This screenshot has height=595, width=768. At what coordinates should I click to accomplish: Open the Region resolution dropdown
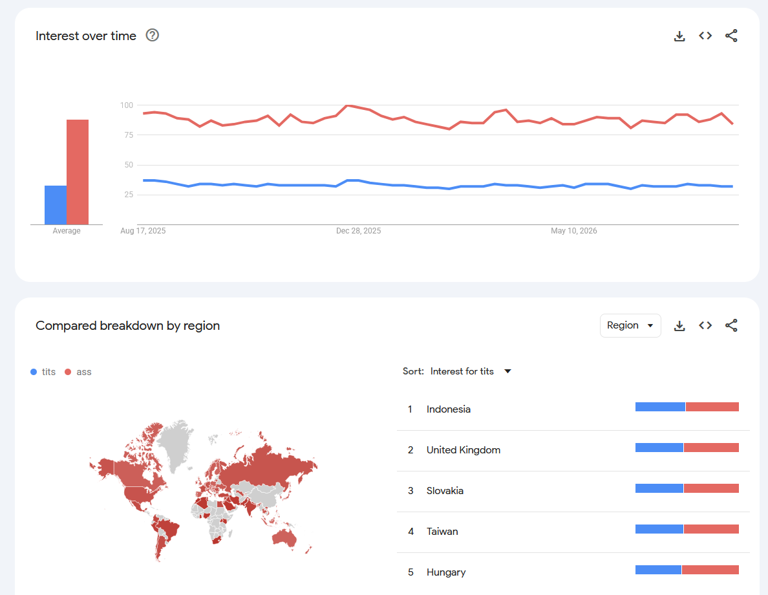point(630,325)
